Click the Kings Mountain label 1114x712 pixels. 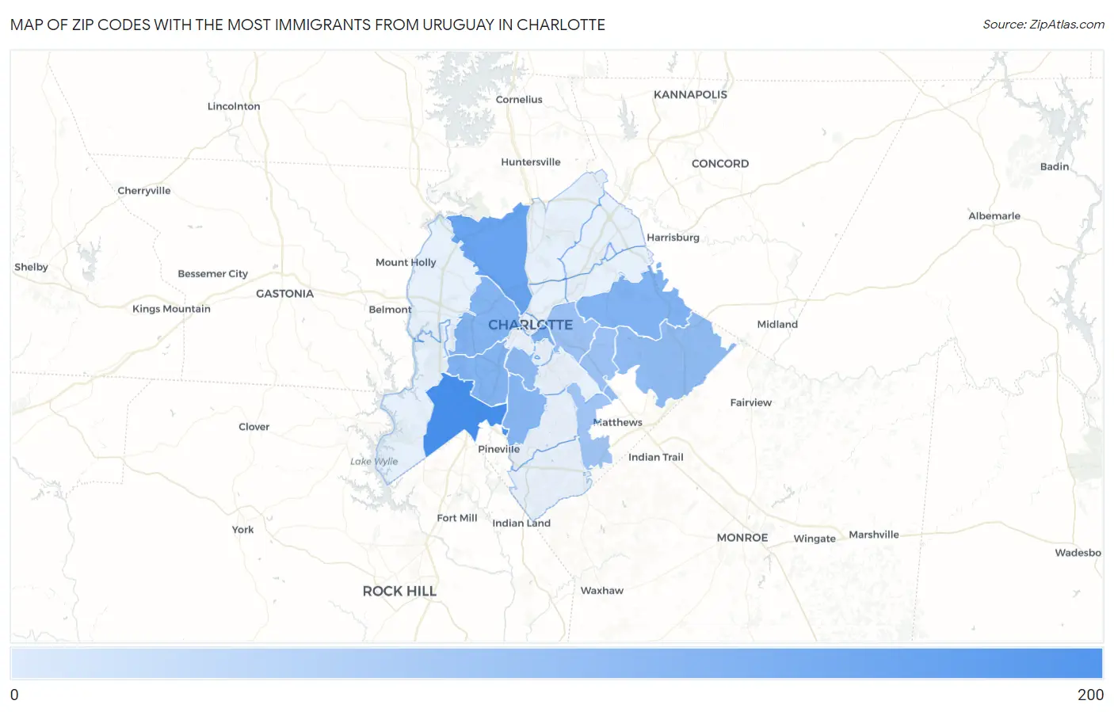pyautogui.click(x=171, y=309)
